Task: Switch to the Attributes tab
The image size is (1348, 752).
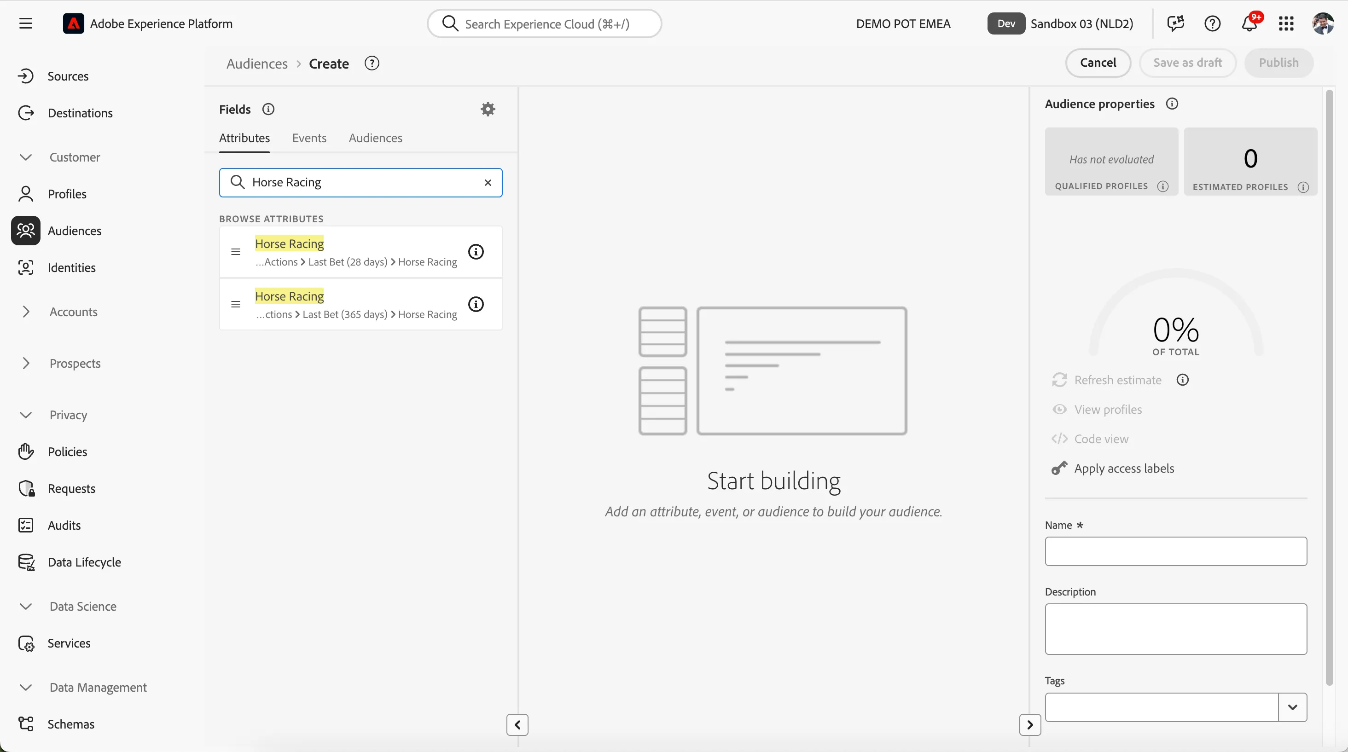Action: tap(244, 138)
